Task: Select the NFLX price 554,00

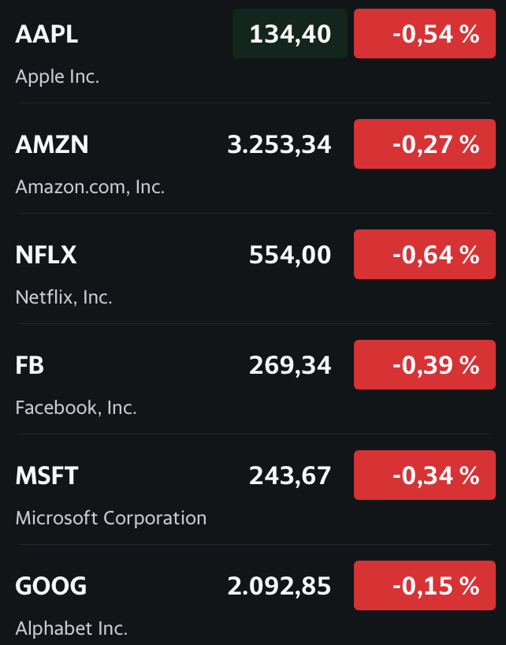Action: pos(290,255)
